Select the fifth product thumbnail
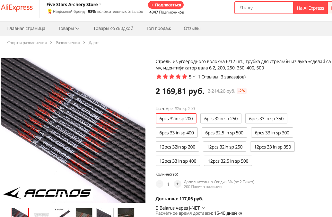The height and width of the screenshot is (217, 332). (x=105, y=212)
